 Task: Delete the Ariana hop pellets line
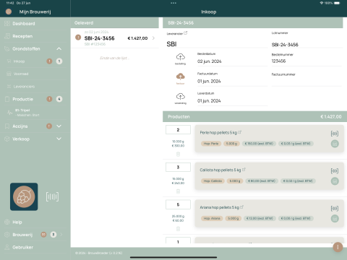pyautogui.click(x=178, y=229)
